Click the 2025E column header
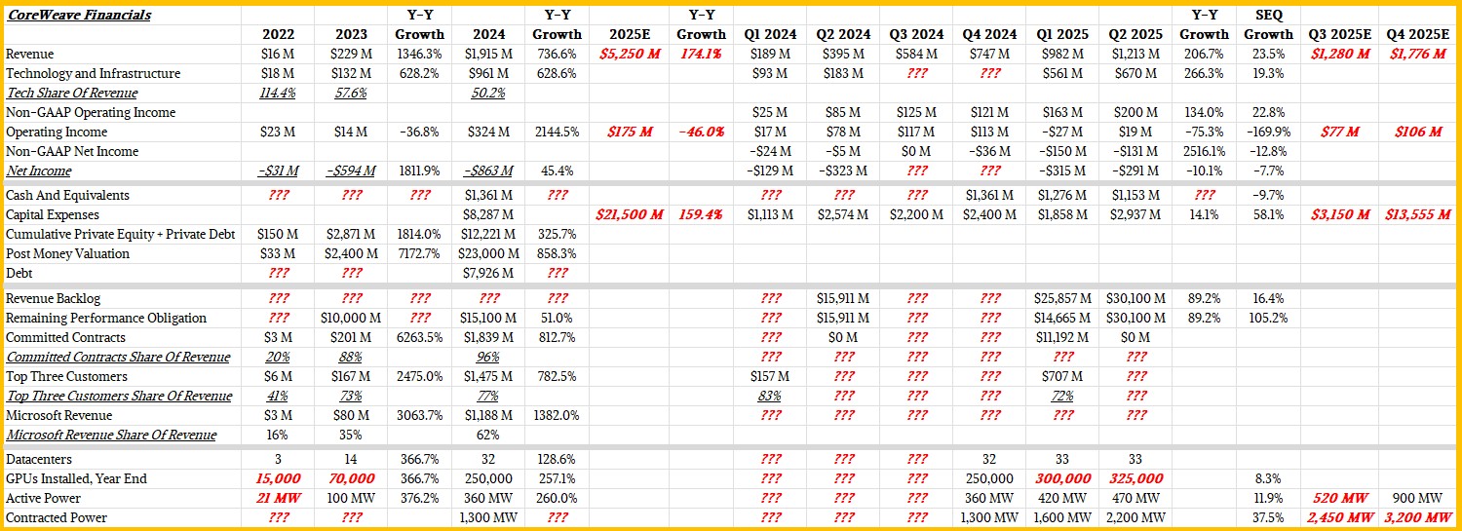Screen dimensions: 1462x531 coord(627,34)
